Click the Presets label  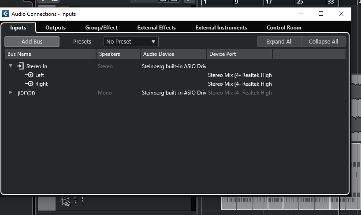[82, 42]
